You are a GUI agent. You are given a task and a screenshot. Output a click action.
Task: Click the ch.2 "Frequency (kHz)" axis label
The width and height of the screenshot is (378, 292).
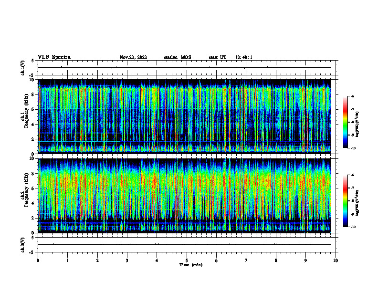tap(26, 190)
